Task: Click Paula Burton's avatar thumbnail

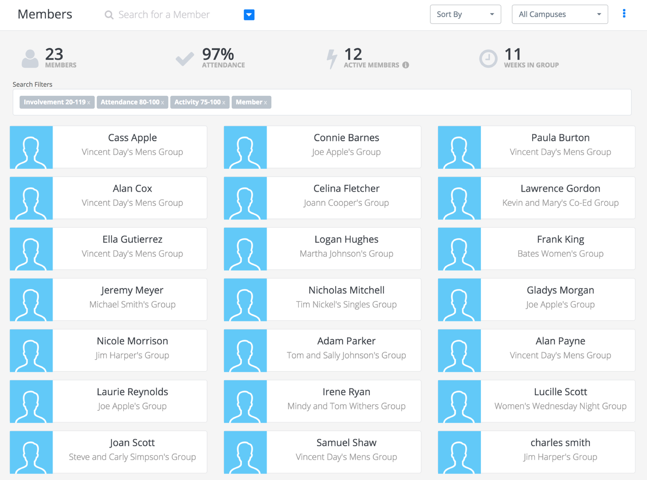Action: (x=459, y=147)
